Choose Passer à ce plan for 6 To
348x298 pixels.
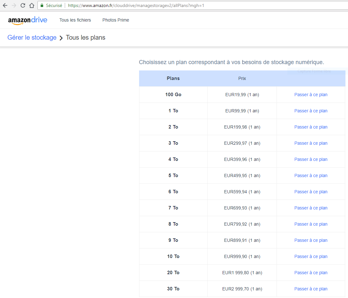coord(311,192)
